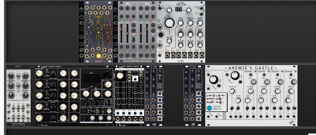This screenshot has width=316, height=135.
Task: Select the Orbit 3 module title
Action: tap(18, 67)
